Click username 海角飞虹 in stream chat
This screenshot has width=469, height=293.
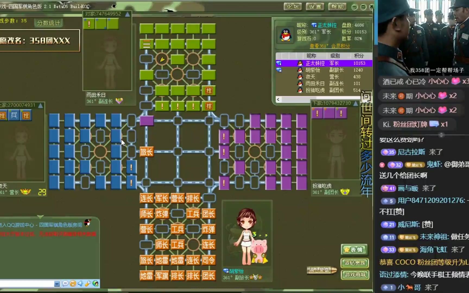tap(433, 249)
